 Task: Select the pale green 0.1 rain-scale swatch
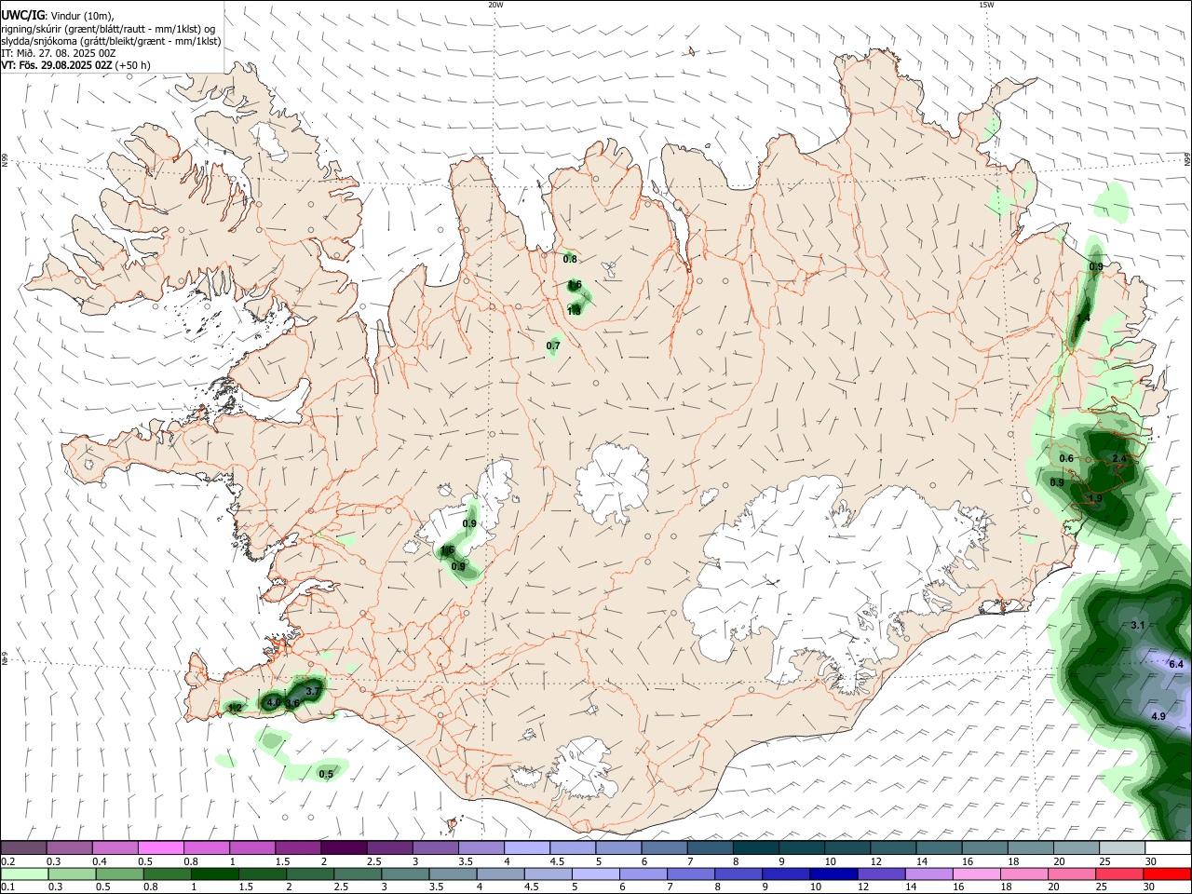pos(23,874)
